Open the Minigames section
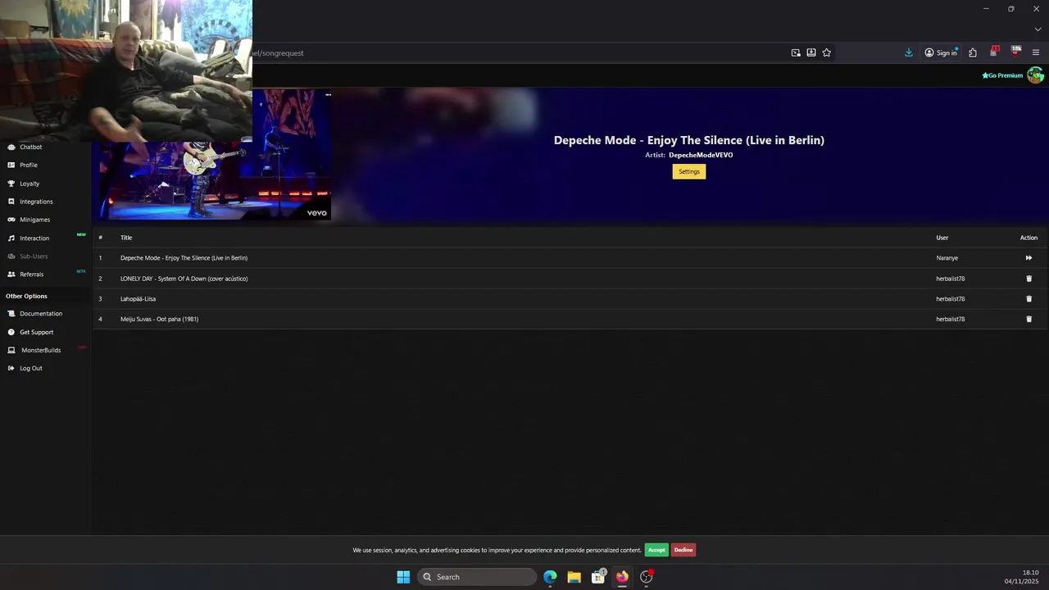 pos(35,220)
